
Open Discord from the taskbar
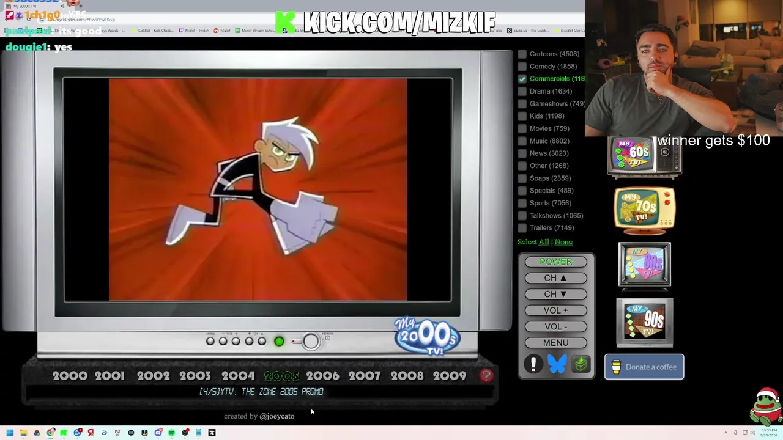158,433
